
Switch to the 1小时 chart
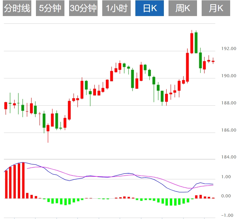pyautogui.click(x=116, y=8)
